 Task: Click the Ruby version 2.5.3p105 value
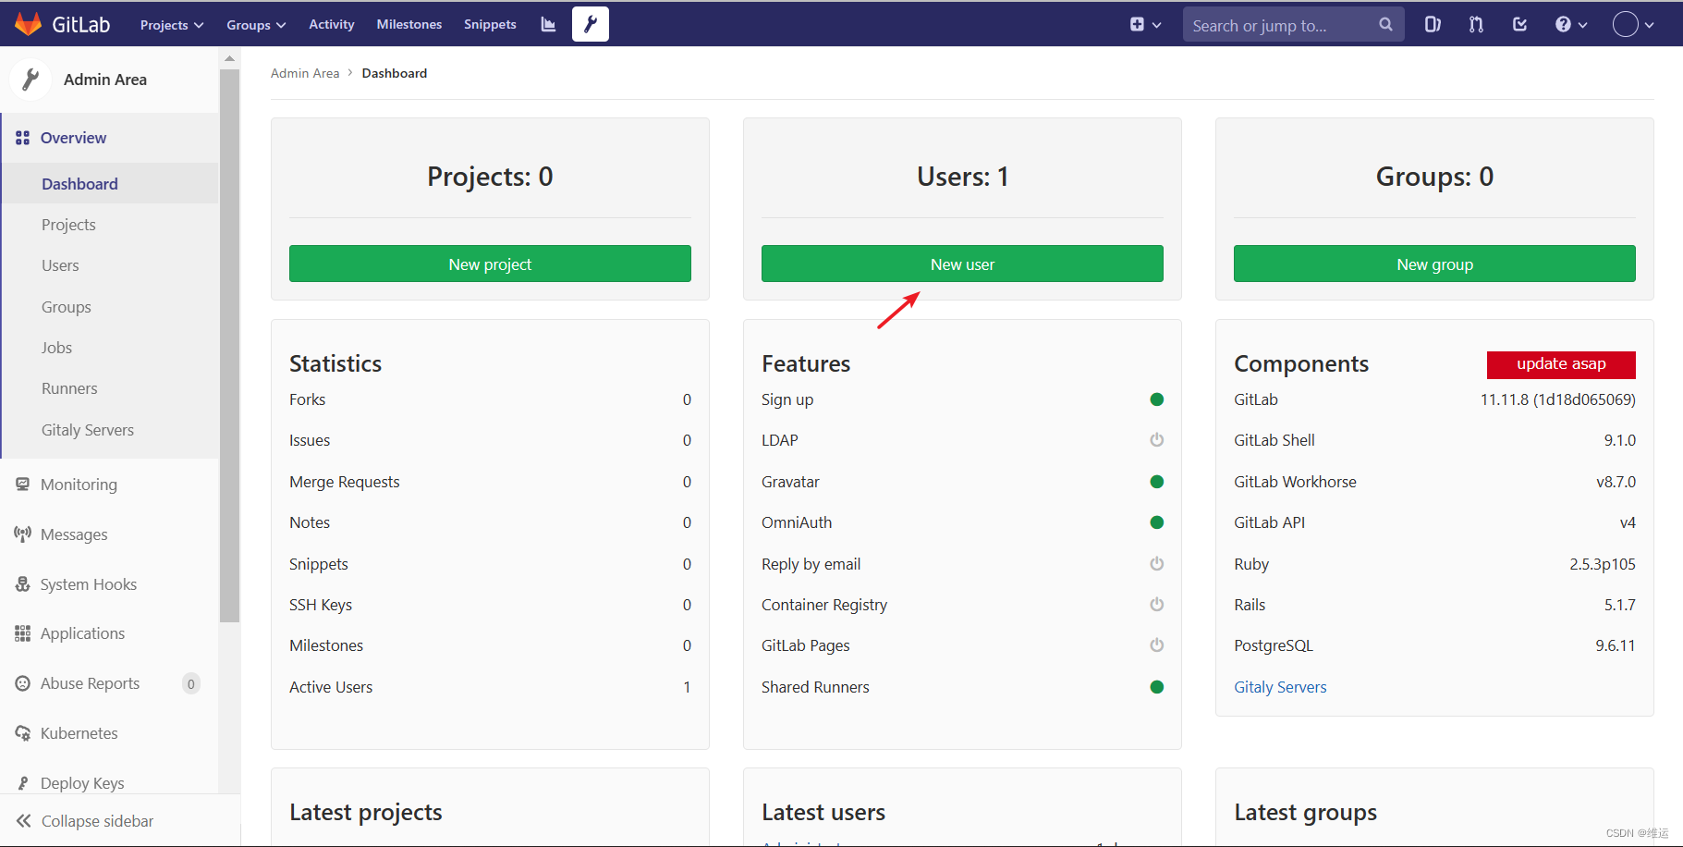(1603, 564)
